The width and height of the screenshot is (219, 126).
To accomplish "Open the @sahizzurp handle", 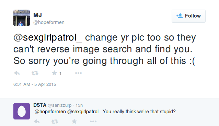I will click(60, 105).
